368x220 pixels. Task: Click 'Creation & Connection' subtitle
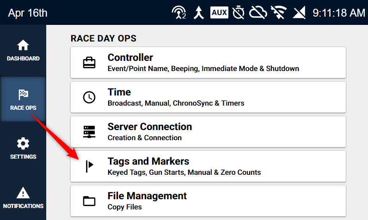click(x=145, y=138)
